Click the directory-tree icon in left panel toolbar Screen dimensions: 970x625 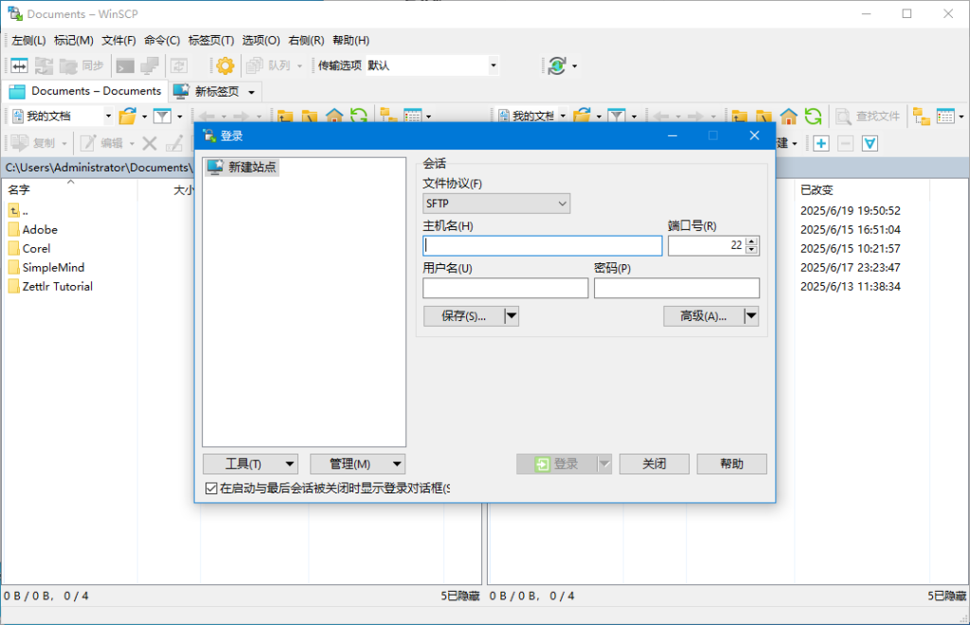point(388,116)
